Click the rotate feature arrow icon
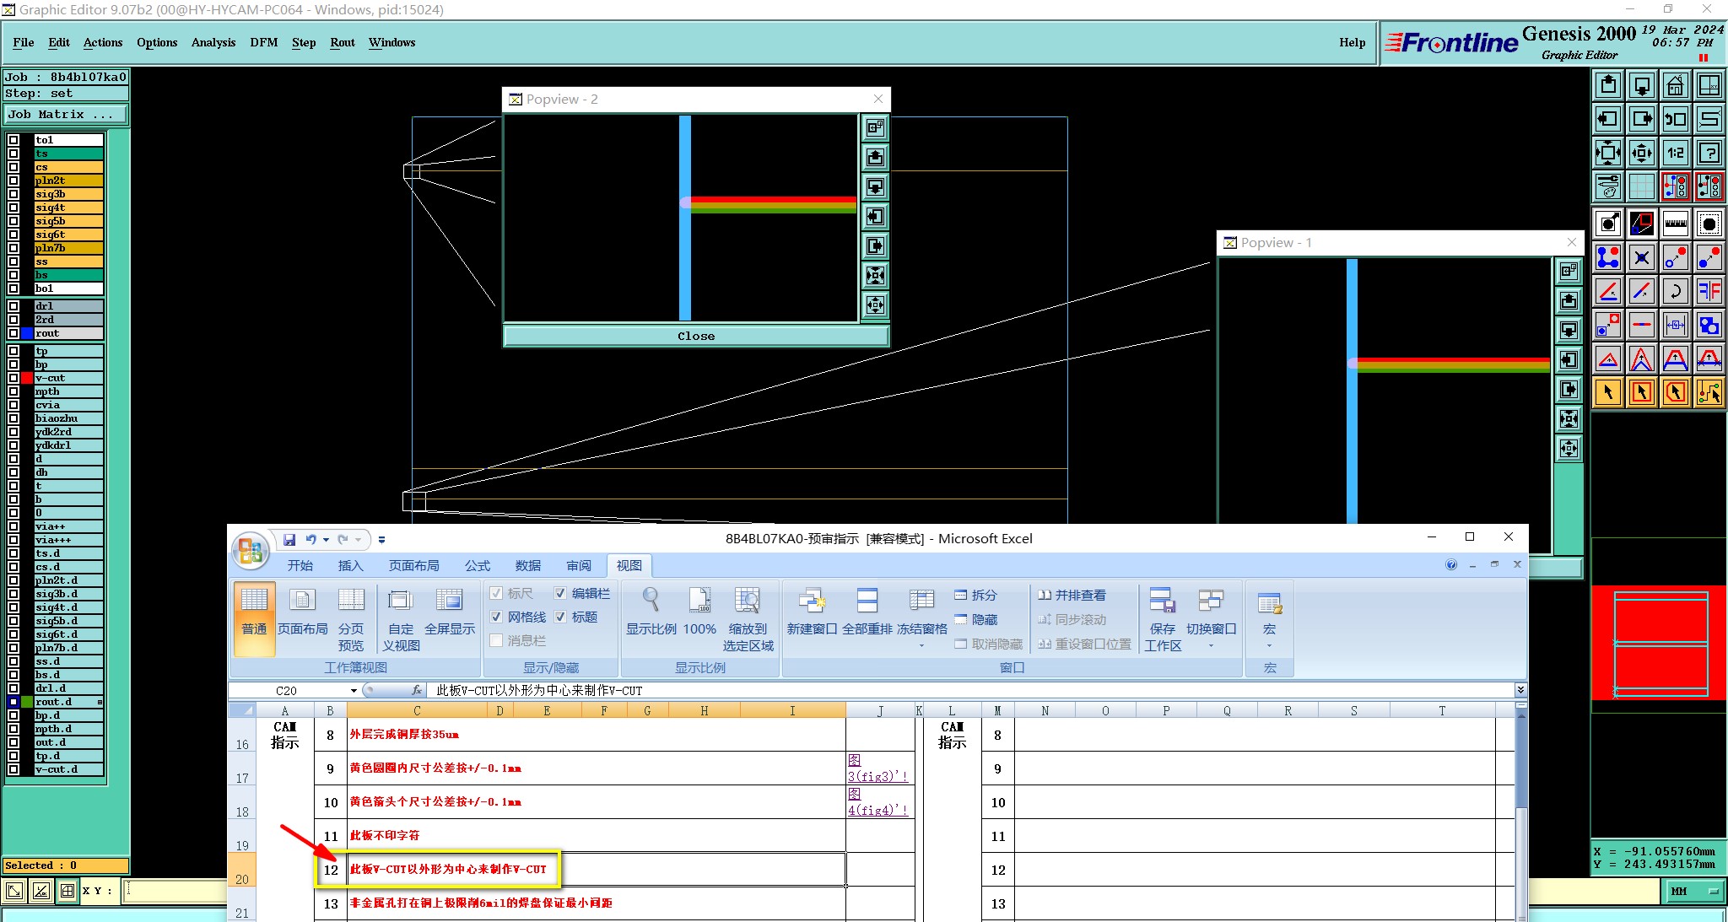Viewport: 1728px width, 922px height. (x=1675, y=291)
